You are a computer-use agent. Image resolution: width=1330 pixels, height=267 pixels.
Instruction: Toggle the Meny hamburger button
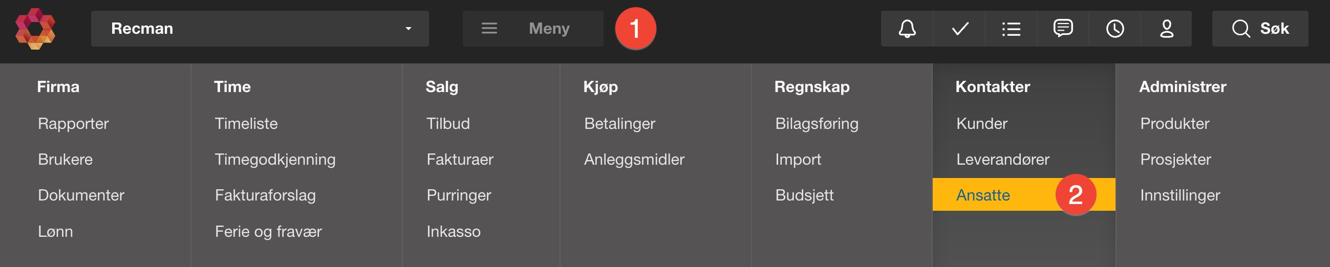[x=532, y=29]
